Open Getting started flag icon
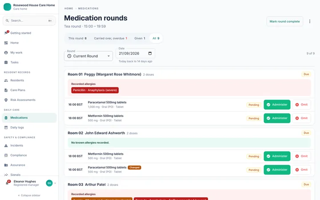Image resolution: width=320 pixels, height=200 pixels. pyautogui.click(x=6, y=33)
